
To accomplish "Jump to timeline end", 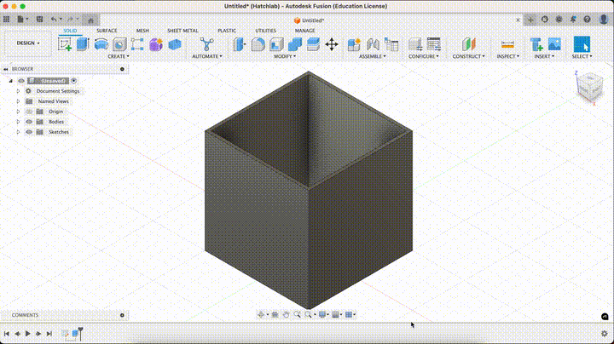I will point(49,334).
